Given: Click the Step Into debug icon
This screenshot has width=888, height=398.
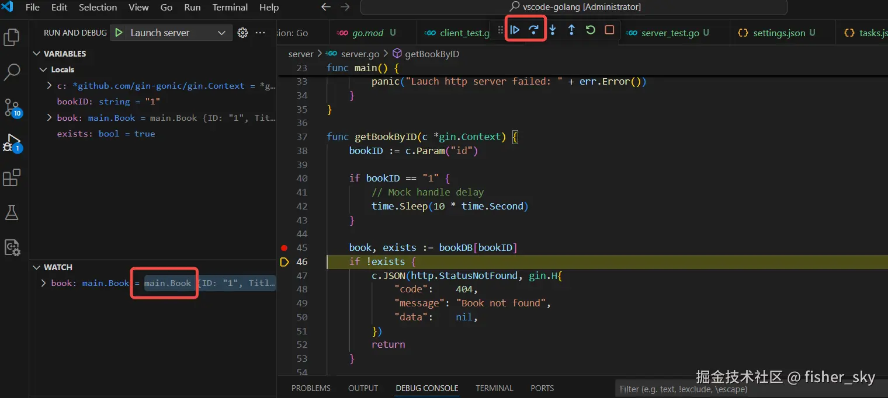Looking at the screenshot, I should [553, 29].
